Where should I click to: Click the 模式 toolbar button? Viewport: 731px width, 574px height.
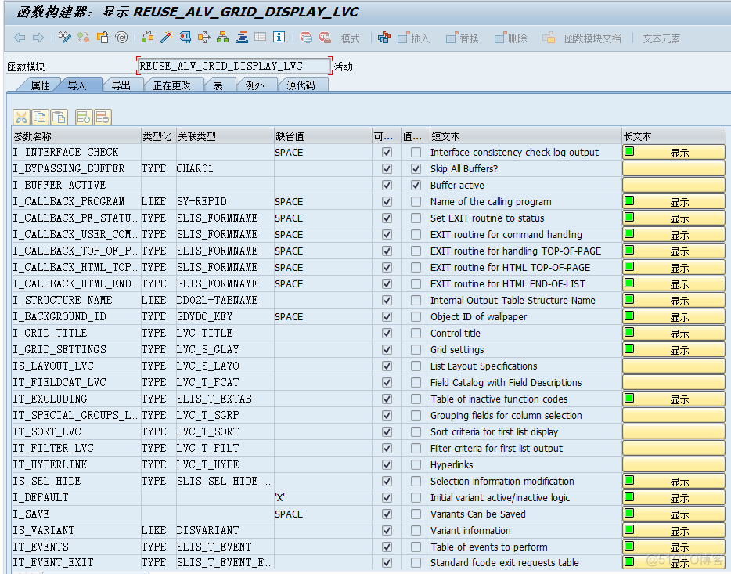tap(350, 38)
